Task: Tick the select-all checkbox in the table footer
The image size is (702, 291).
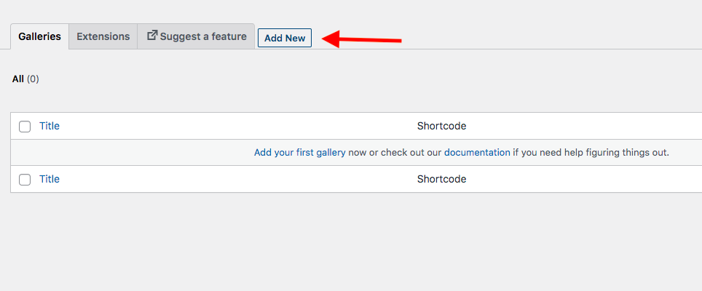Action: click(25, 180)
